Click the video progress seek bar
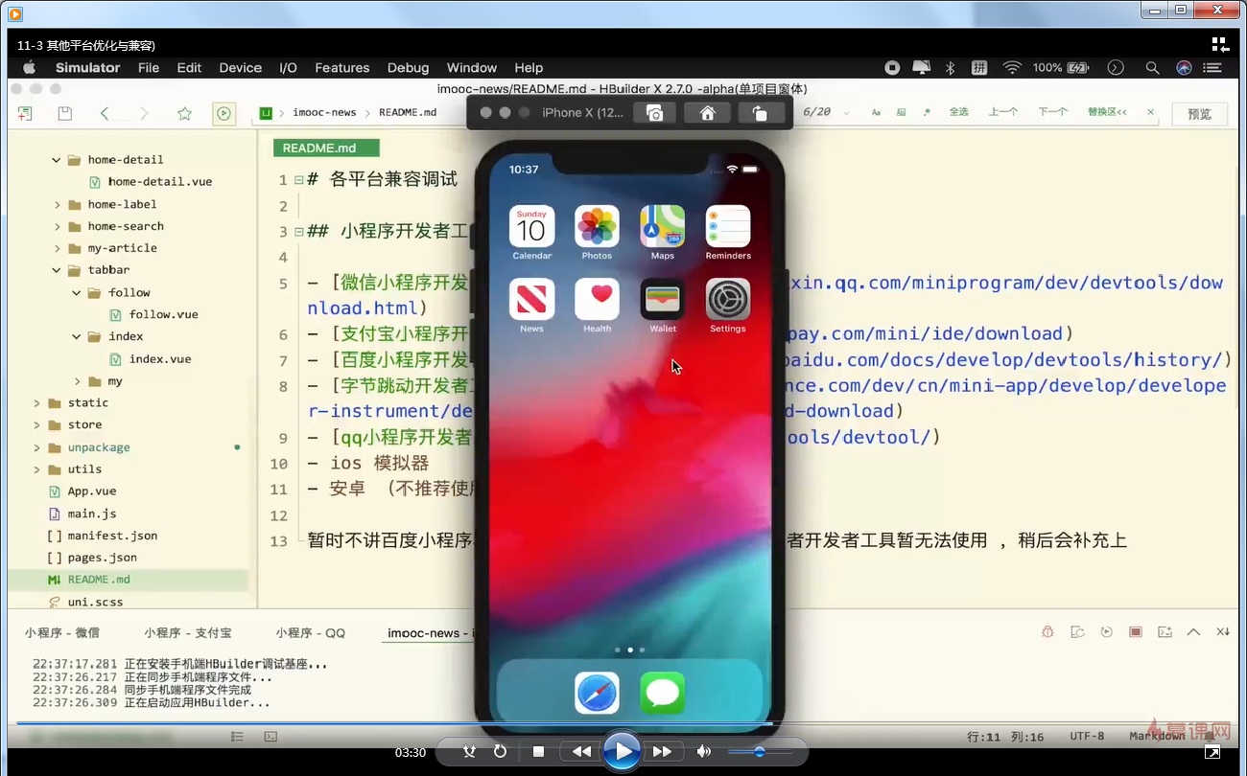Viewport: 1247px width, 776px height. pos(623,724)
